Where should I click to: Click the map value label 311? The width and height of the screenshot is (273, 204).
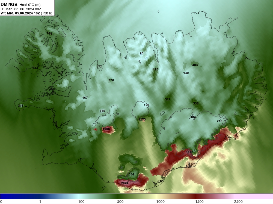pyautogui.click(x=20, y=106)
